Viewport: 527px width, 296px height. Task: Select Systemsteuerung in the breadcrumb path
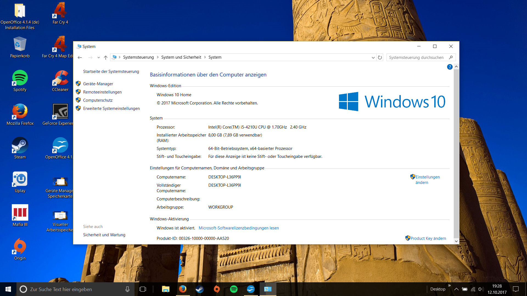tap(138, 57)
